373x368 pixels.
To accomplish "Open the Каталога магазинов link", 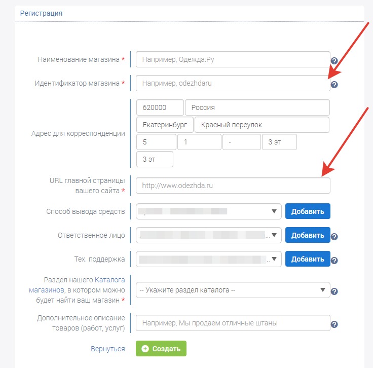I will (x=77, y=285).
